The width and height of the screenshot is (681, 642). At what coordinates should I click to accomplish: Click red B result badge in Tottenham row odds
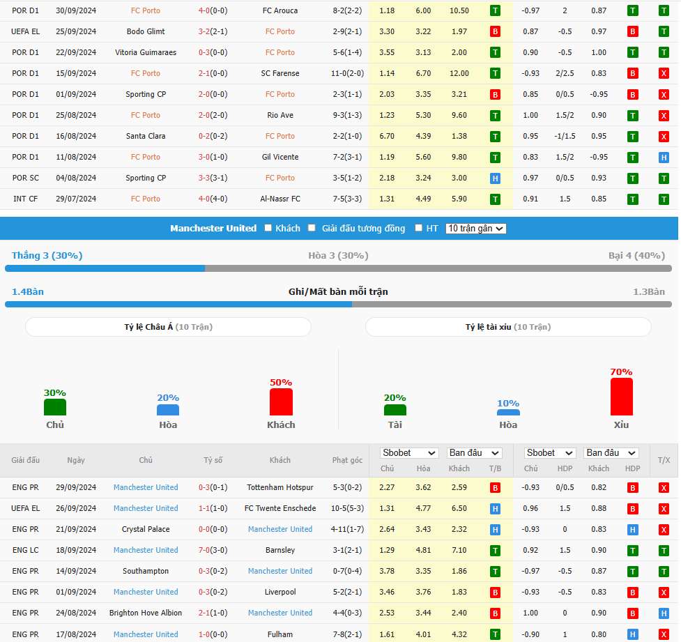click(495, 488)
